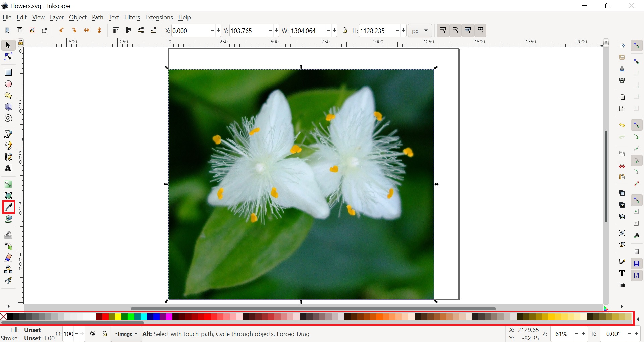Choose the Ellipse drawing tool
644x342 pixels.
tap(8, 84)
